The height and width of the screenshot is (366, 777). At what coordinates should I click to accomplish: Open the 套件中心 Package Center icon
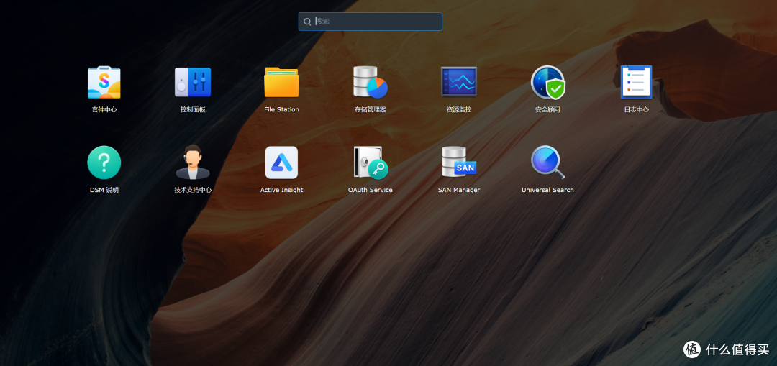click(104, 82)
